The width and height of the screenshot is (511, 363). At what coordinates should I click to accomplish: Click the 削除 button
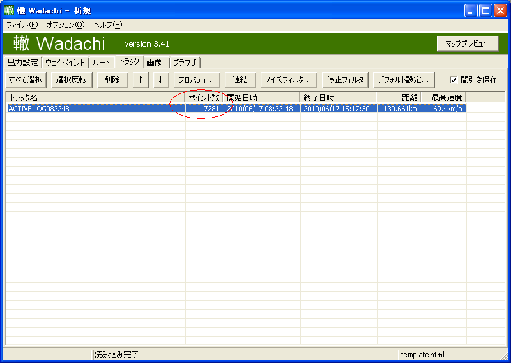112,80
